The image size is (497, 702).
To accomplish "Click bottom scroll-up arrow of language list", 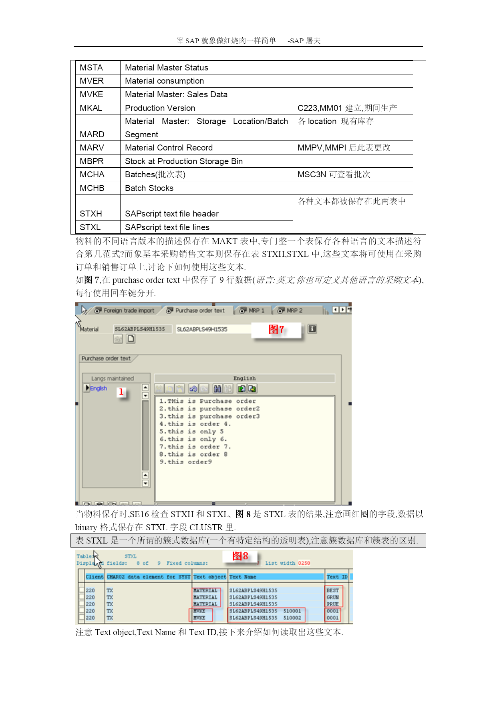I will (145, 475).
